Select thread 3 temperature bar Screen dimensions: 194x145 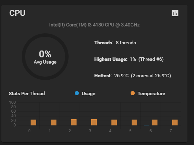(x=94, y=122)
